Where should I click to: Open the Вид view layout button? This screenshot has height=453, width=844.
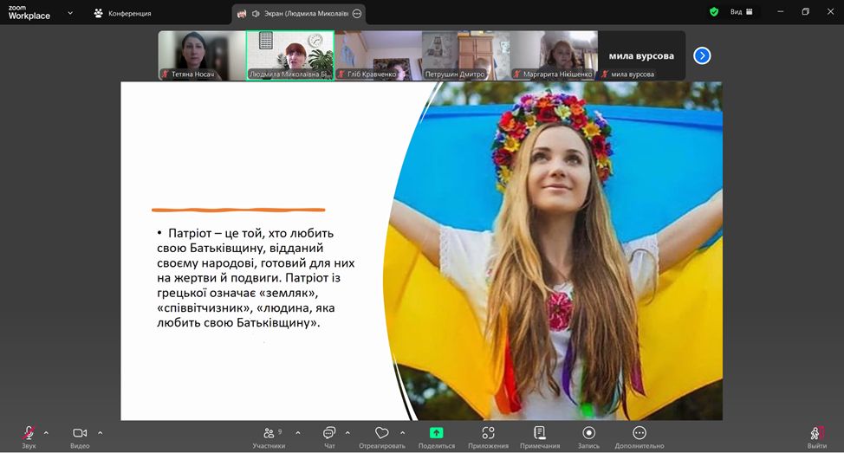pos(741,12)
